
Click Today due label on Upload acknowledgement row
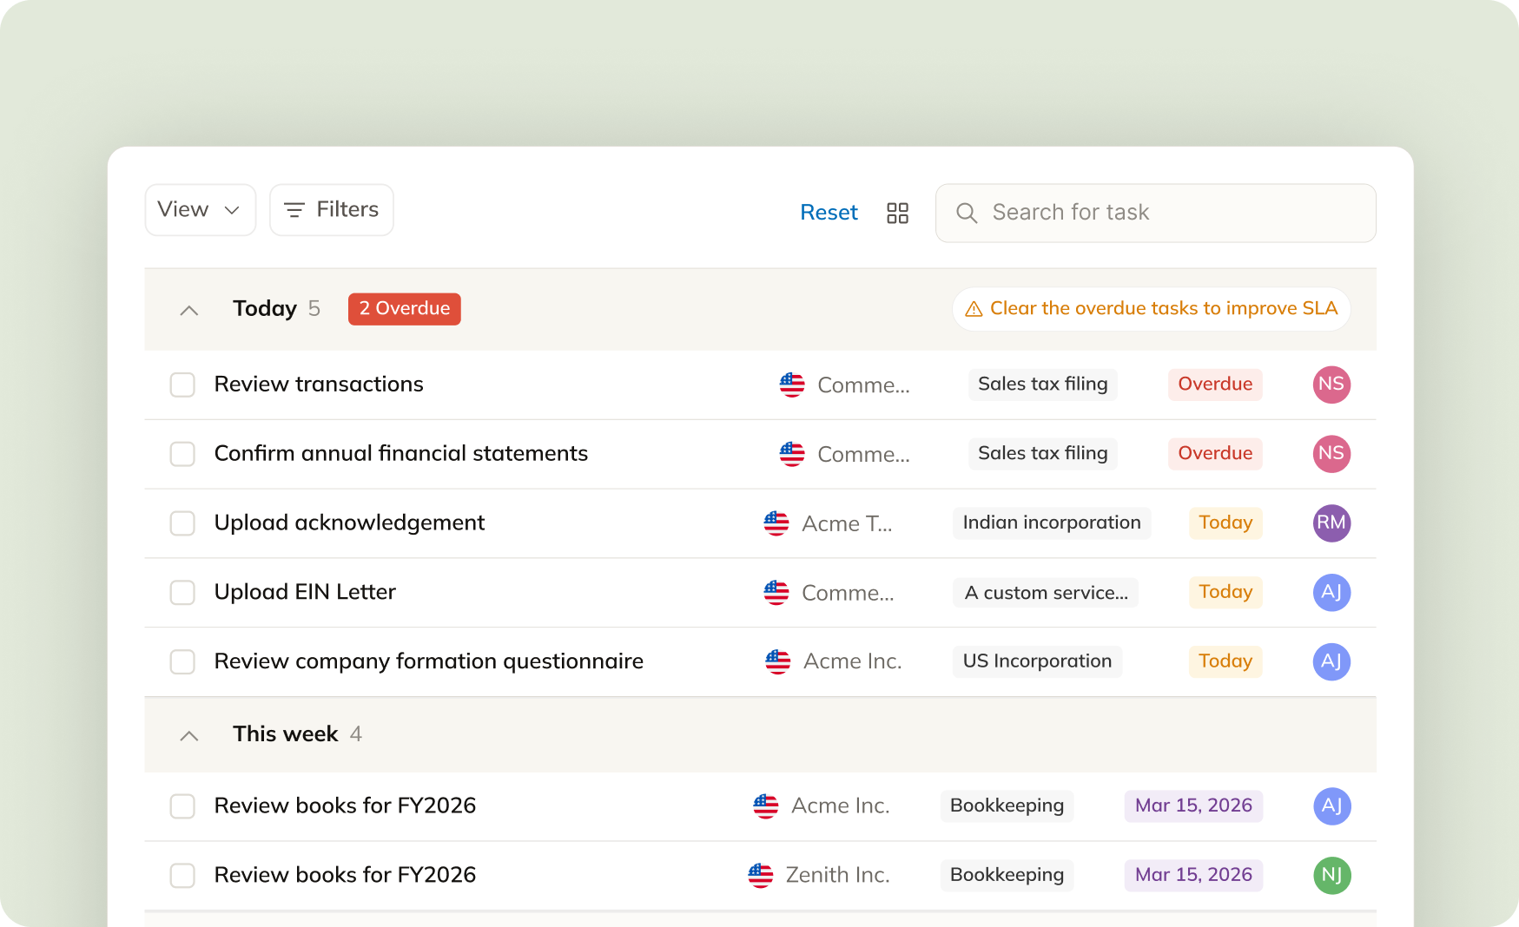pyautogui.click(x=1225, y=523)
